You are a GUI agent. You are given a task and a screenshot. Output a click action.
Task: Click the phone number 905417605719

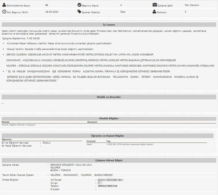(x=108, y=186)
